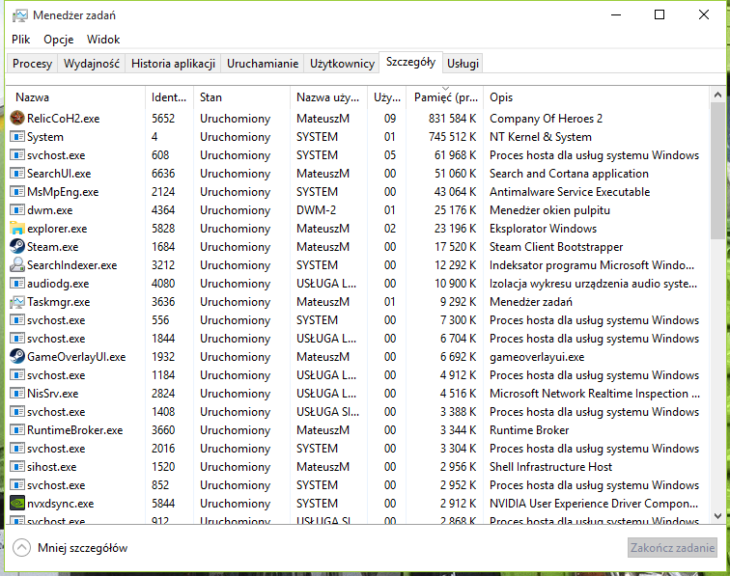Select the 831 584 K memory value
730x576 pixels.
[453, 119]
